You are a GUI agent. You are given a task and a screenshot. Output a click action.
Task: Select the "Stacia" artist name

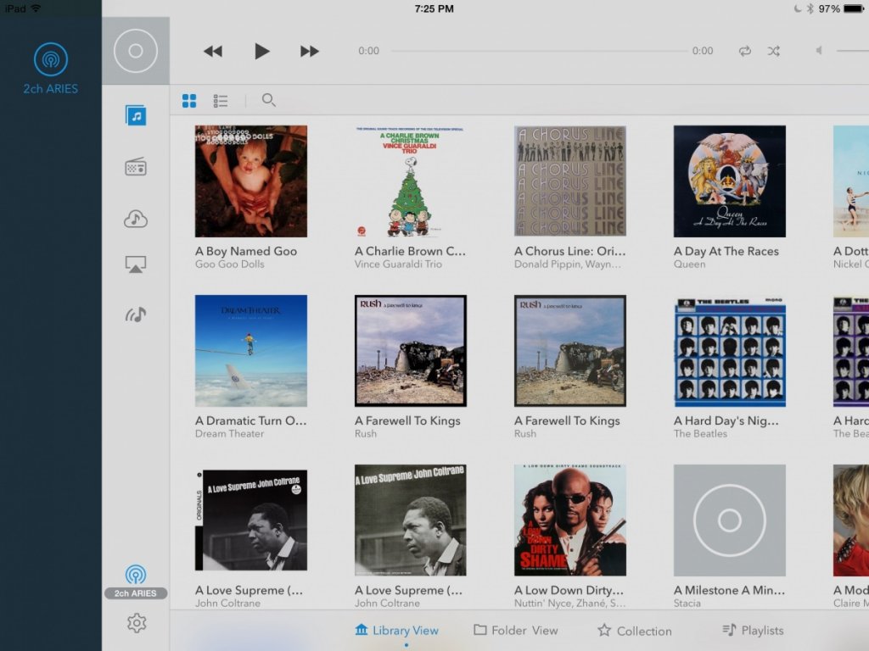coord(687,604)
